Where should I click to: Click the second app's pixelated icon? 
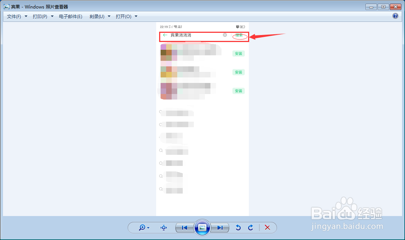coord(169,72)
